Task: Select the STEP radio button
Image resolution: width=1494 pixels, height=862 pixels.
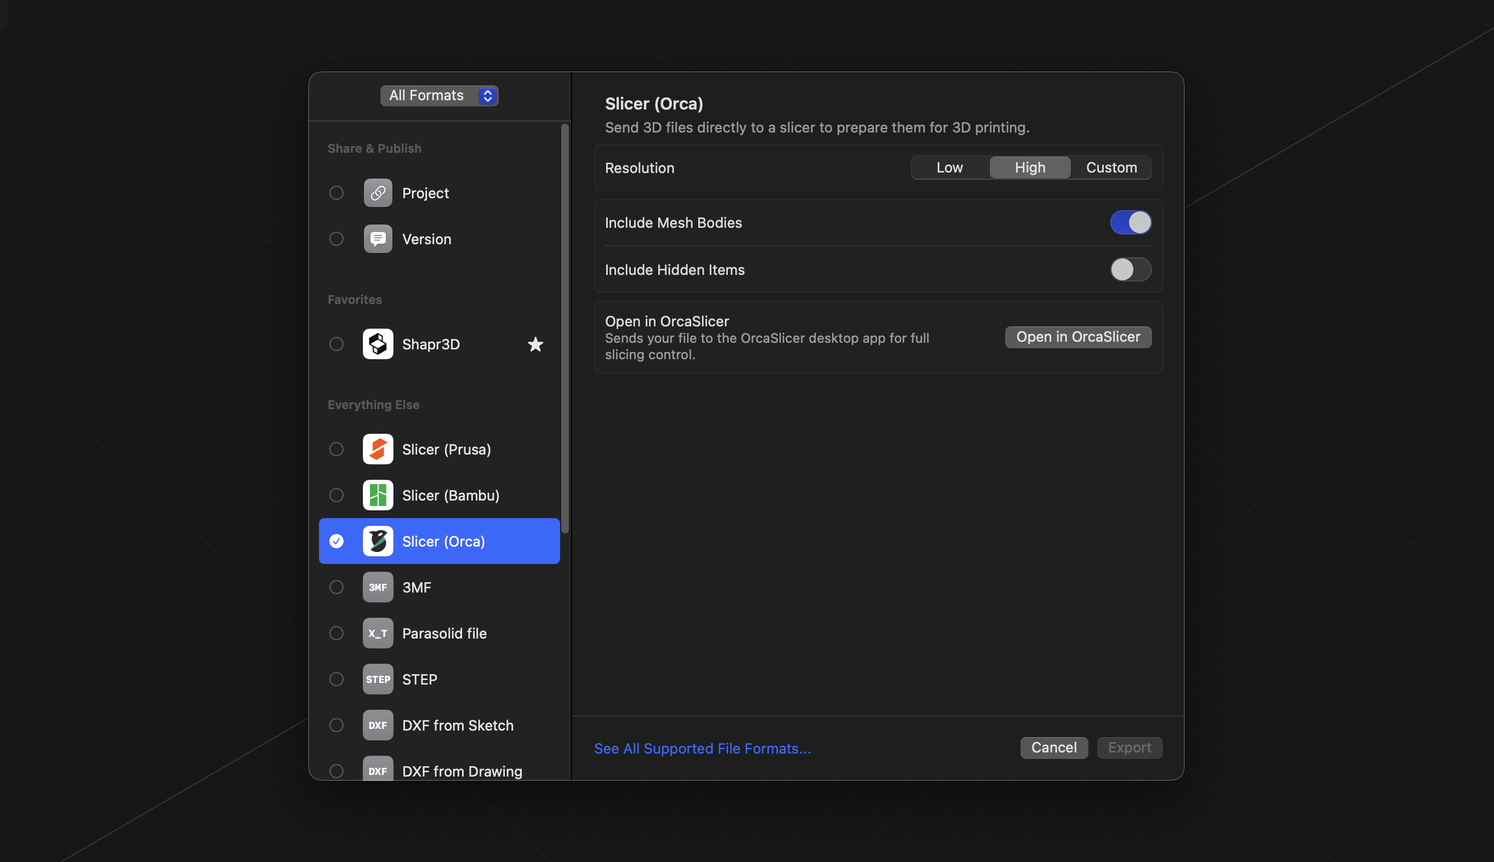Action: tap(337, 679)
